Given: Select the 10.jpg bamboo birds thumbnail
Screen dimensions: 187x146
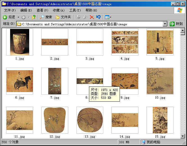Looking at the screenshot, I should pos(160,81).
